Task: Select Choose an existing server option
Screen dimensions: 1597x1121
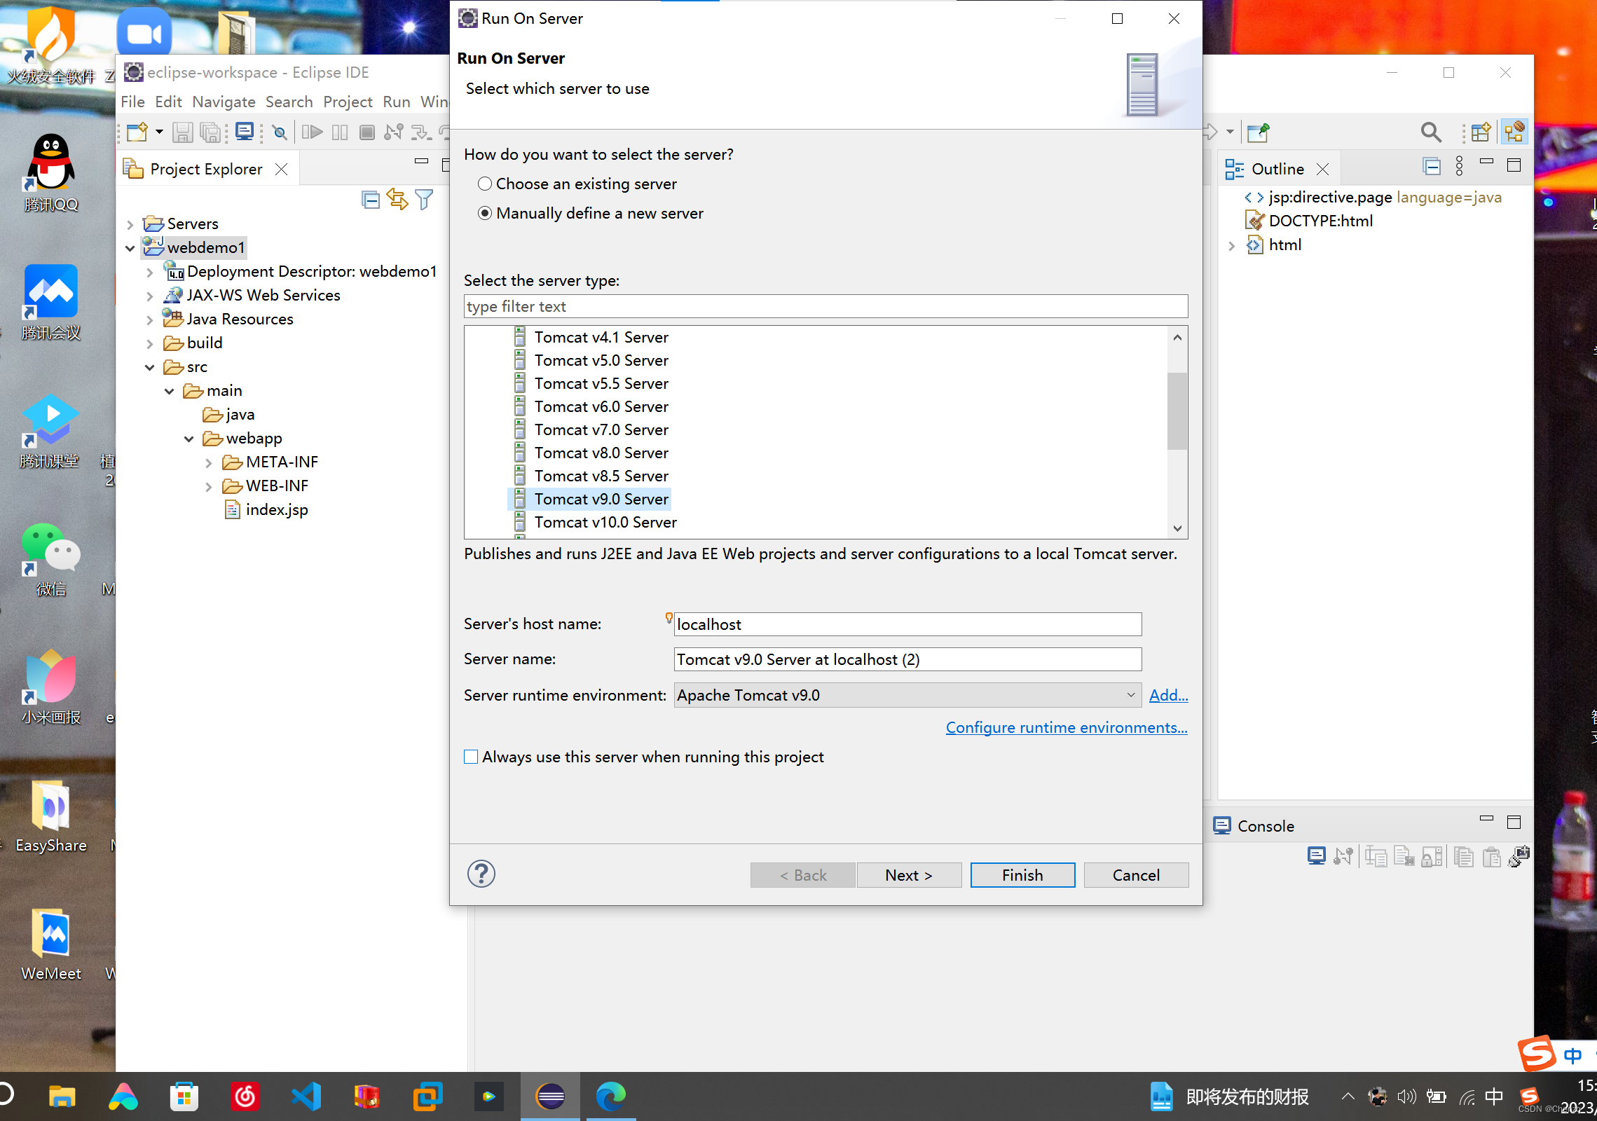Action: (x=485, y=184)
